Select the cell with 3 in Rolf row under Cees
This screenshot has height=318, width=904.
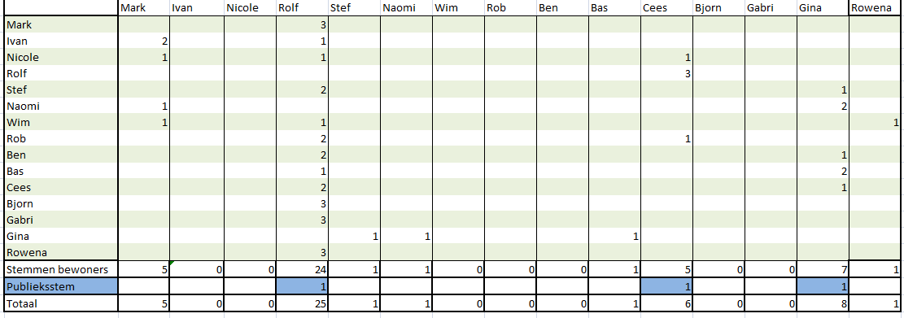tap(666, 74)
